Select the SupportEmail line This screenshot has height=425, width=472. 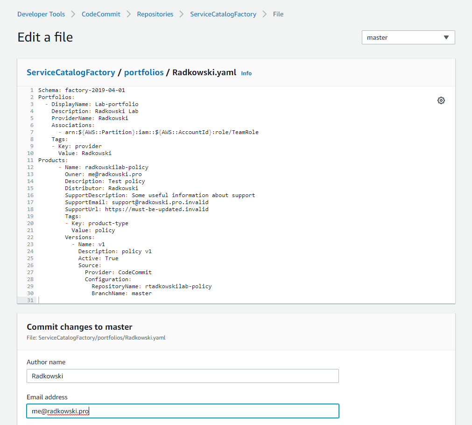point(137,202)
